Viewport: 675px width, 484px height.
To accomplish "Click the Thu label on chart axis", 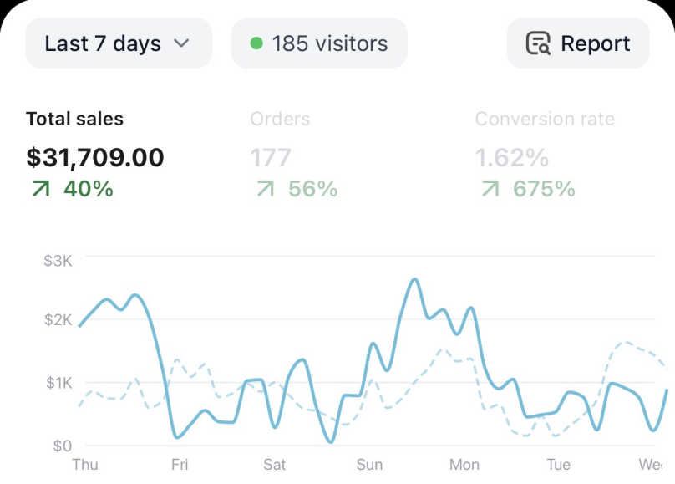I will pos(85,465).
